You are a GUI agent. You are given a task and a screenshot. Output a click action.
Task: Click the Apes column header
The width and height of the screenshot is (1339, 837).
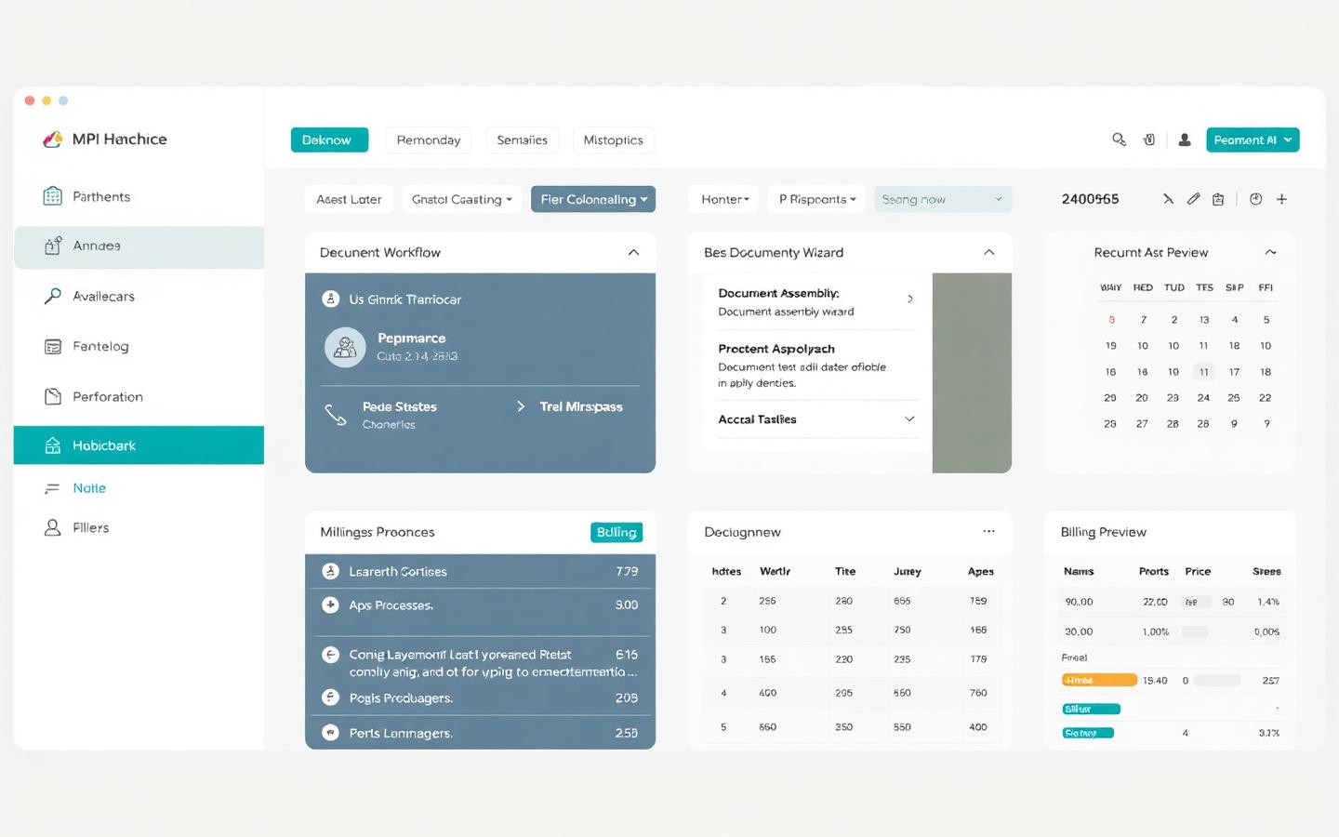click(x=980, y=571)
